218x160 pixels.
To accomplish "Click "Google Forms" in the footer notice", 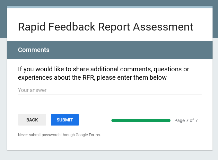I will [88, 135].
